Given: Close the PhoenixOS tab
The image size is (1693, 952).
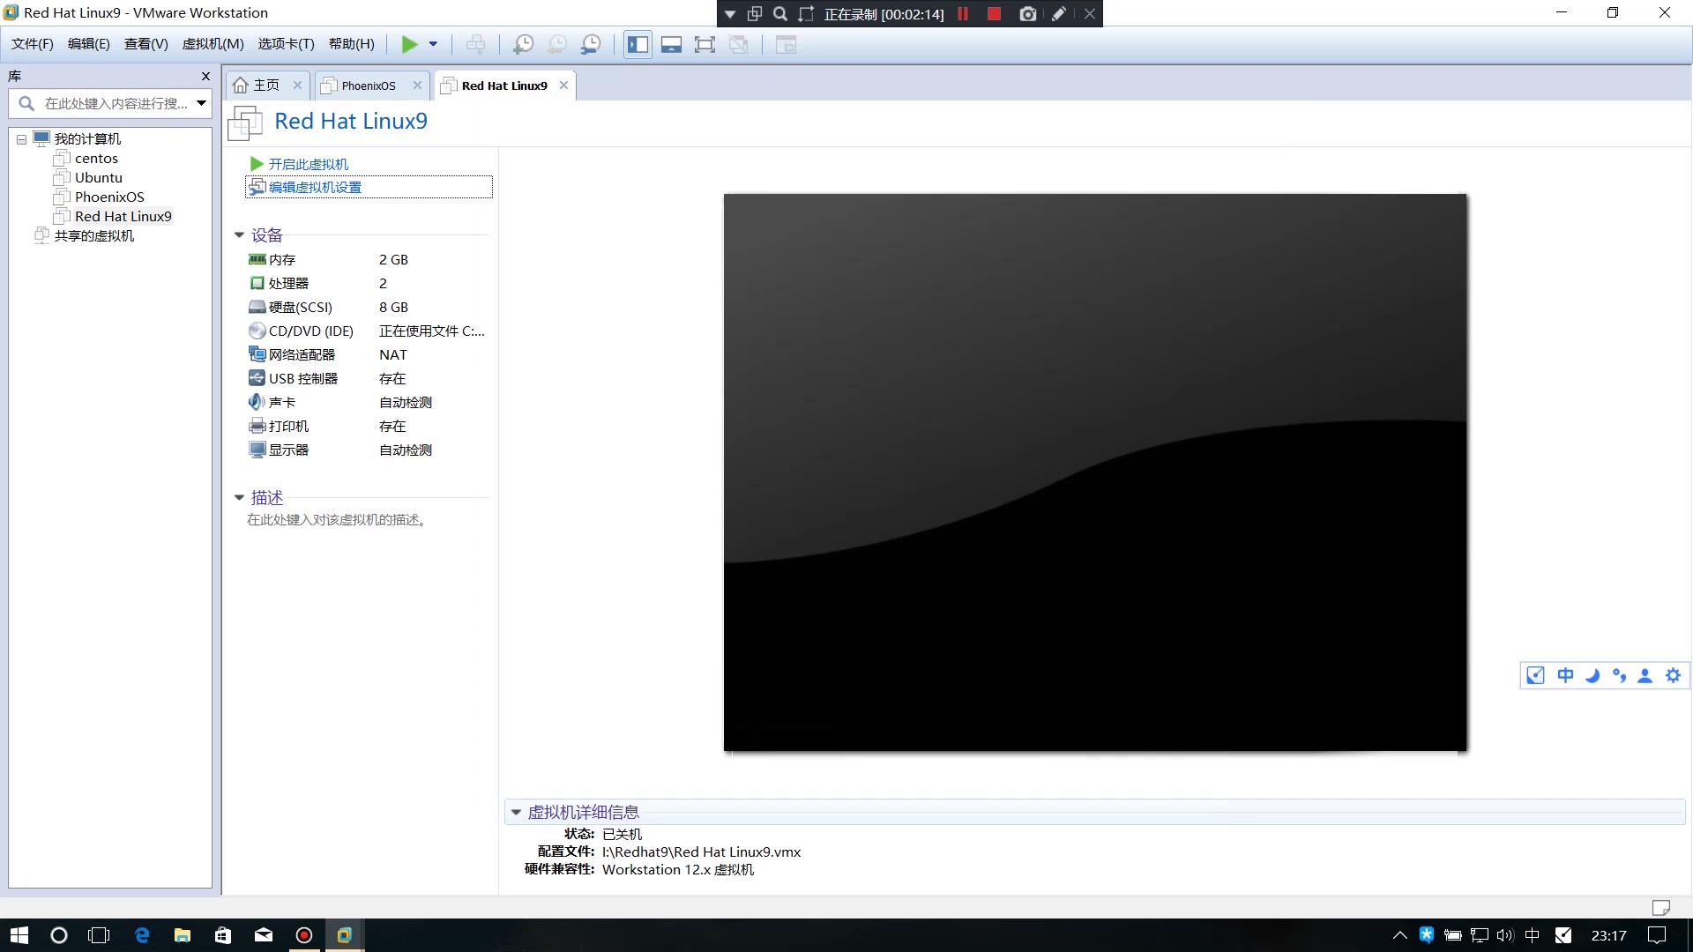Looking at the screenshot, I should click(418, 86).
